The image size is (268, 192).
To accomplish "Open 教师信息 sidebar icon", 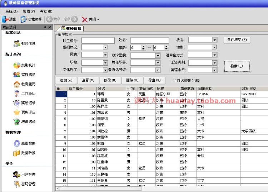I will 17,44.
